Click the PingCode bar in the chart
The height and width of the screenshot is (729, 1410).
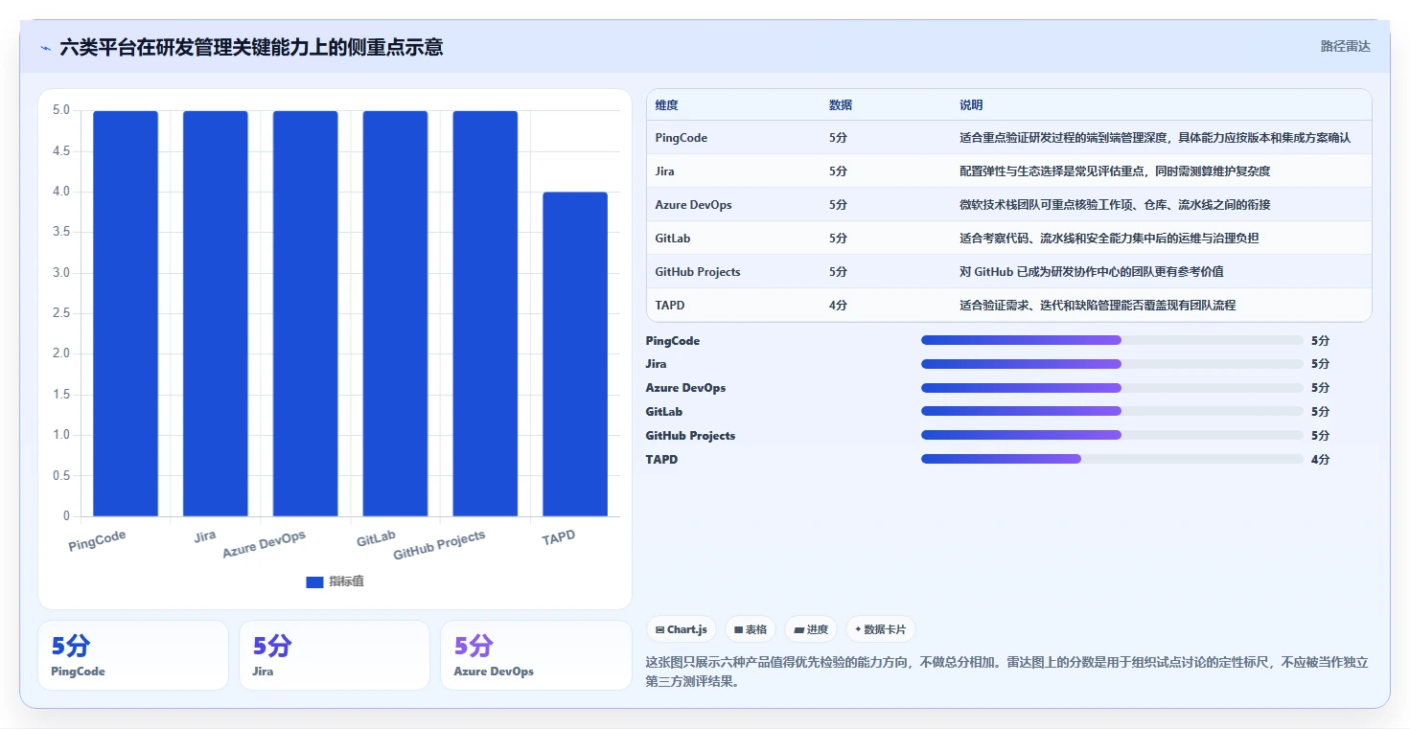(x=126, y=313)
